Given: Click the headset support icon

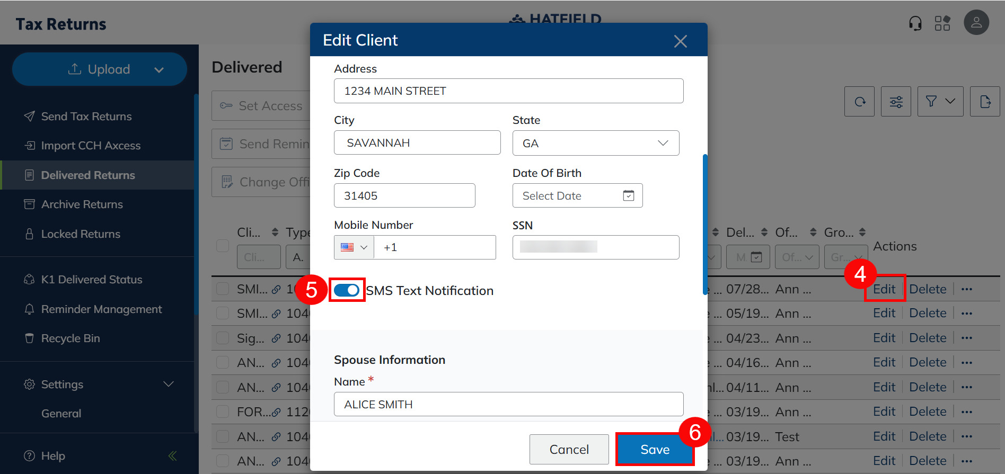Looking at the screenshot, I should (x=915, y=23).
